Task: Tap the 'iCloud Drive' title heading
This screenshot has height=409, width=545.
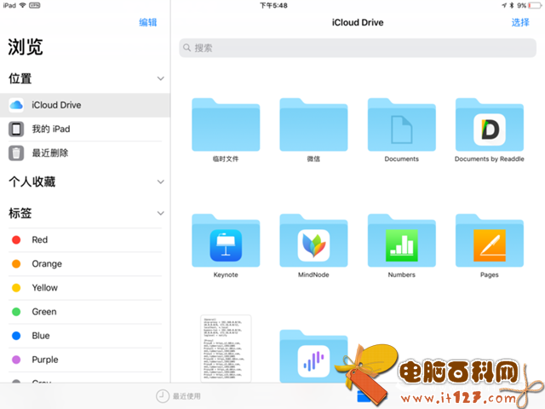Action: 358,23
